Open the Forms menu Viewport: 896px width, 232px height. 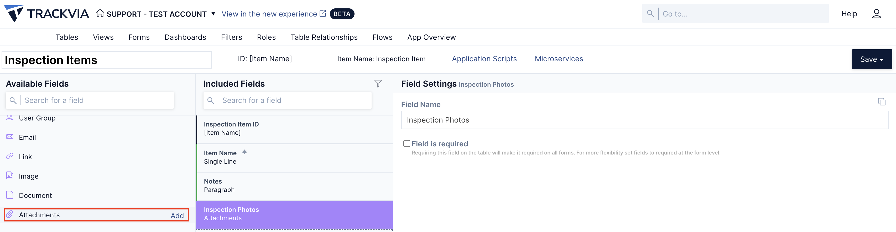pos(139,37)
